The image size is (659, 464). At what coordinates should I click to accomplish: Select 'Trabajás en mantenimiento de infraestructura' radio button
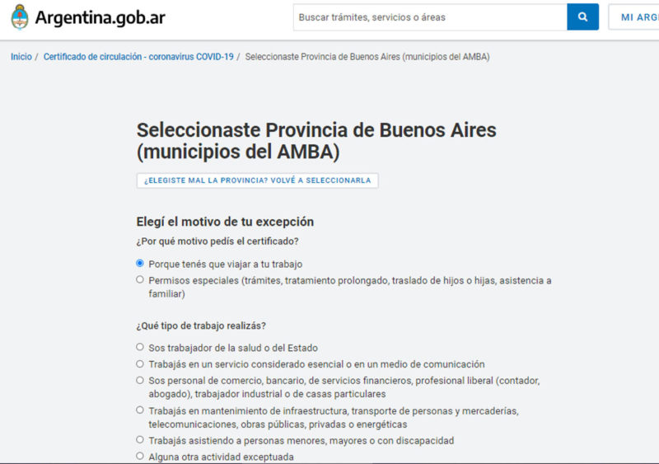140,410
